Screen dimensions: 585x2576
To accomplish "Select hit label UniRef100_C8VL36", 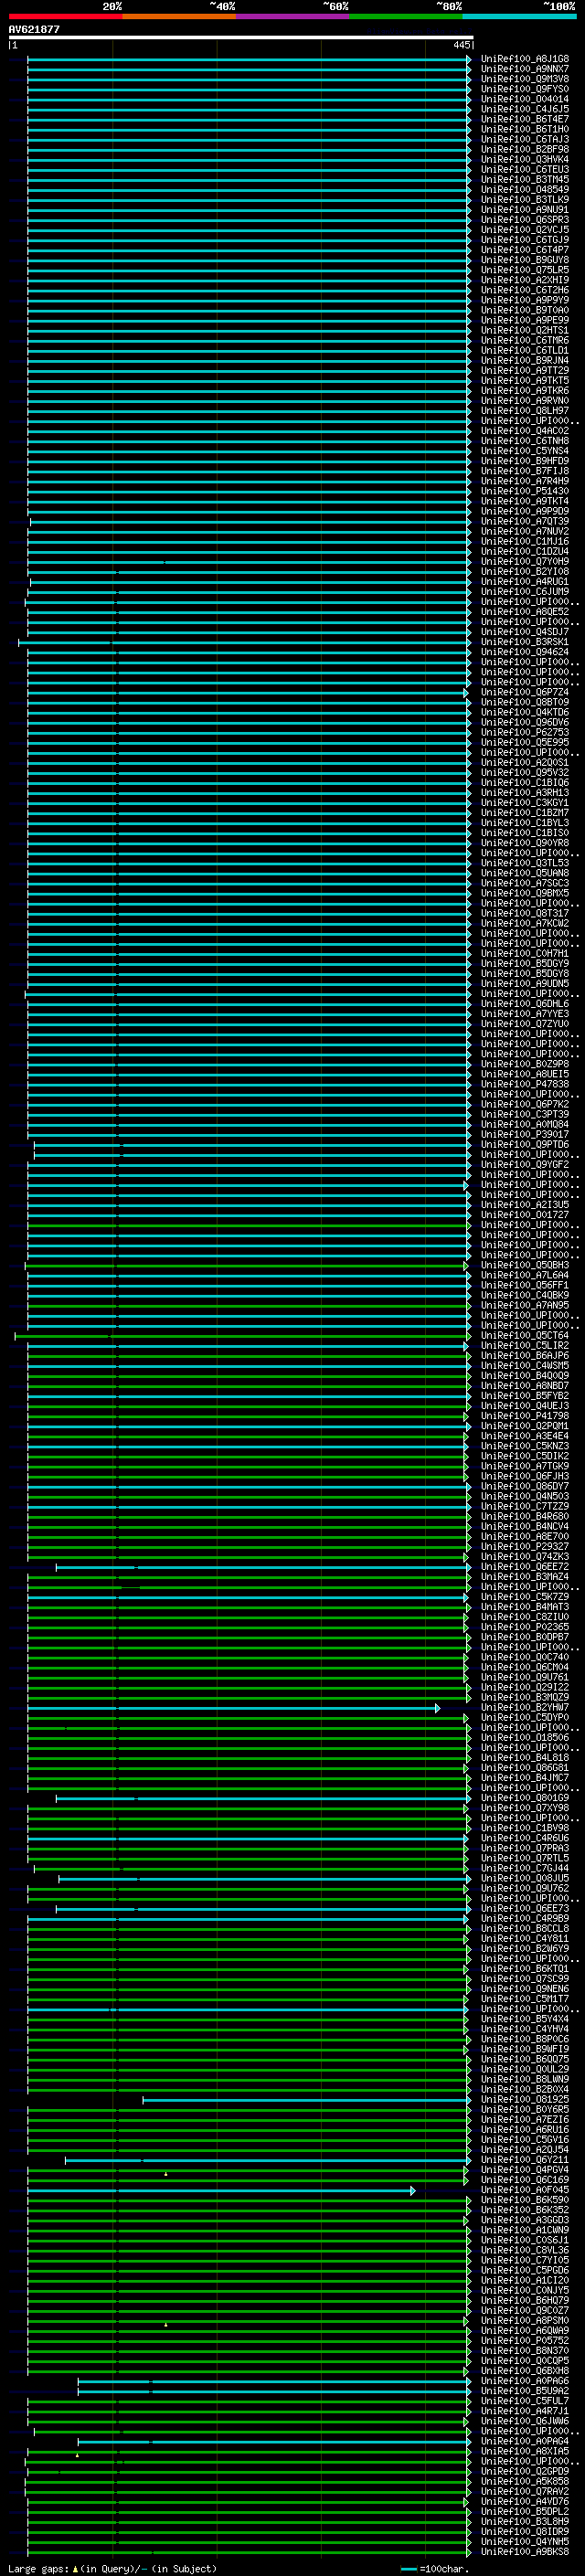I will pos(525,2249).
